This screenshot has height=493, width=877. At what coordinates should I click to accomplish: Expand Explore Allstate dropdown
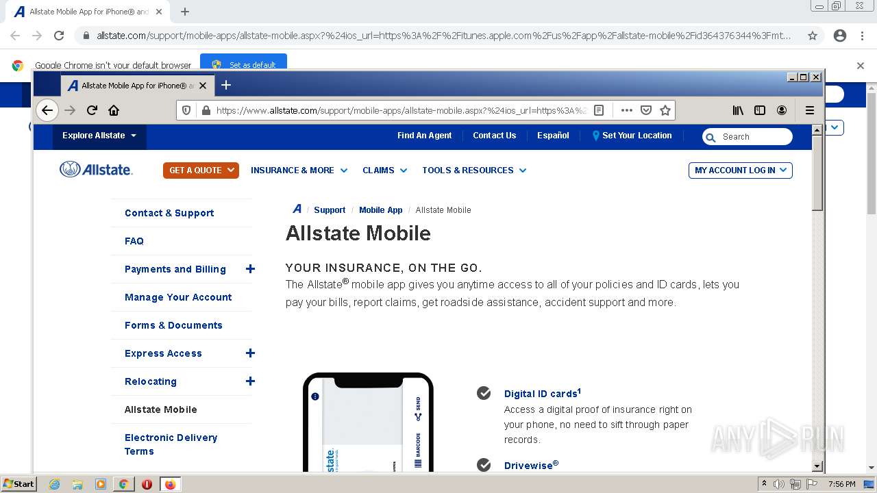99,136
